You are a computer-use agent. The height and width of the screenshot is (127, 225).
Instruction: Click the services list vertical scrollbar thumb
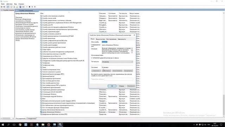pyautogui.click(x=224, y=105)
